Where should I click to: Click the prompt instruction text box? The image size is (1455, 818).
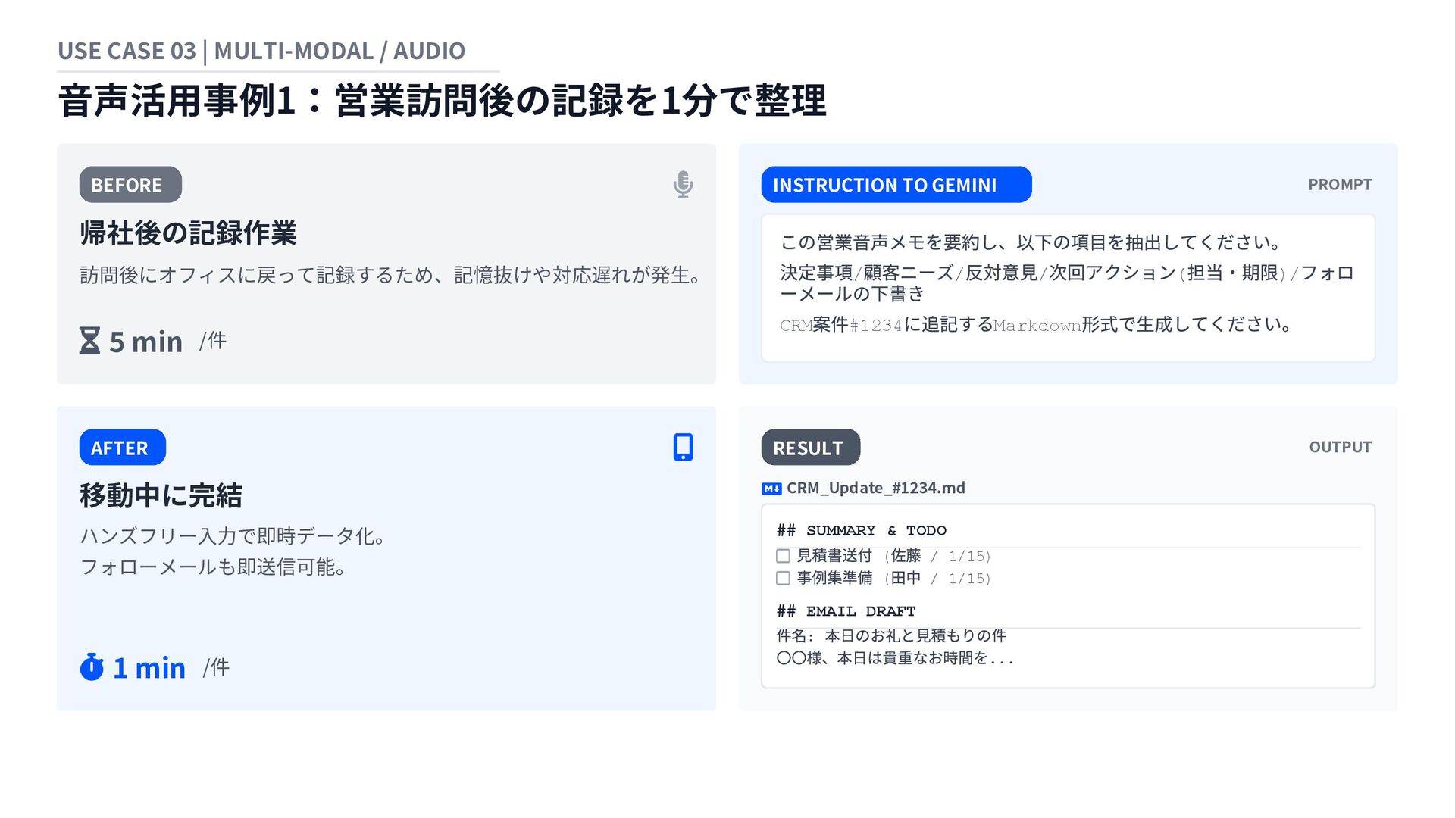(x=1067, y=288)
